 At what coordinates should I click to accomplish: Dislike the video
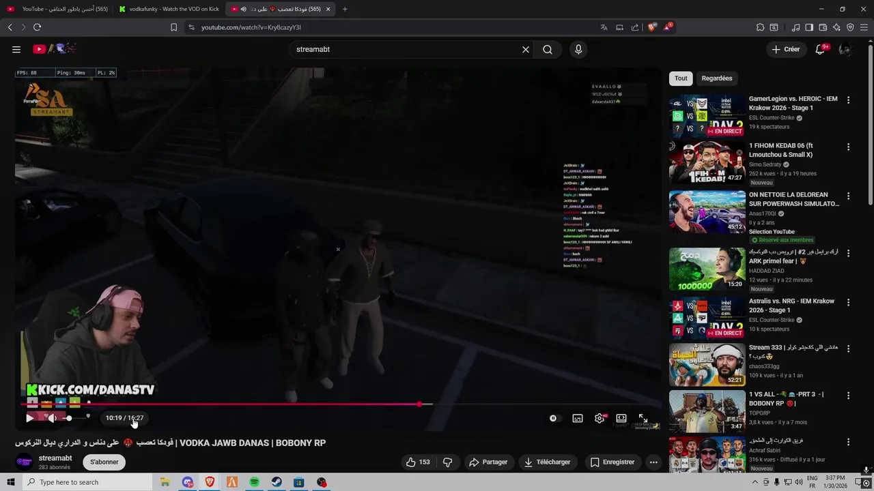448,462
